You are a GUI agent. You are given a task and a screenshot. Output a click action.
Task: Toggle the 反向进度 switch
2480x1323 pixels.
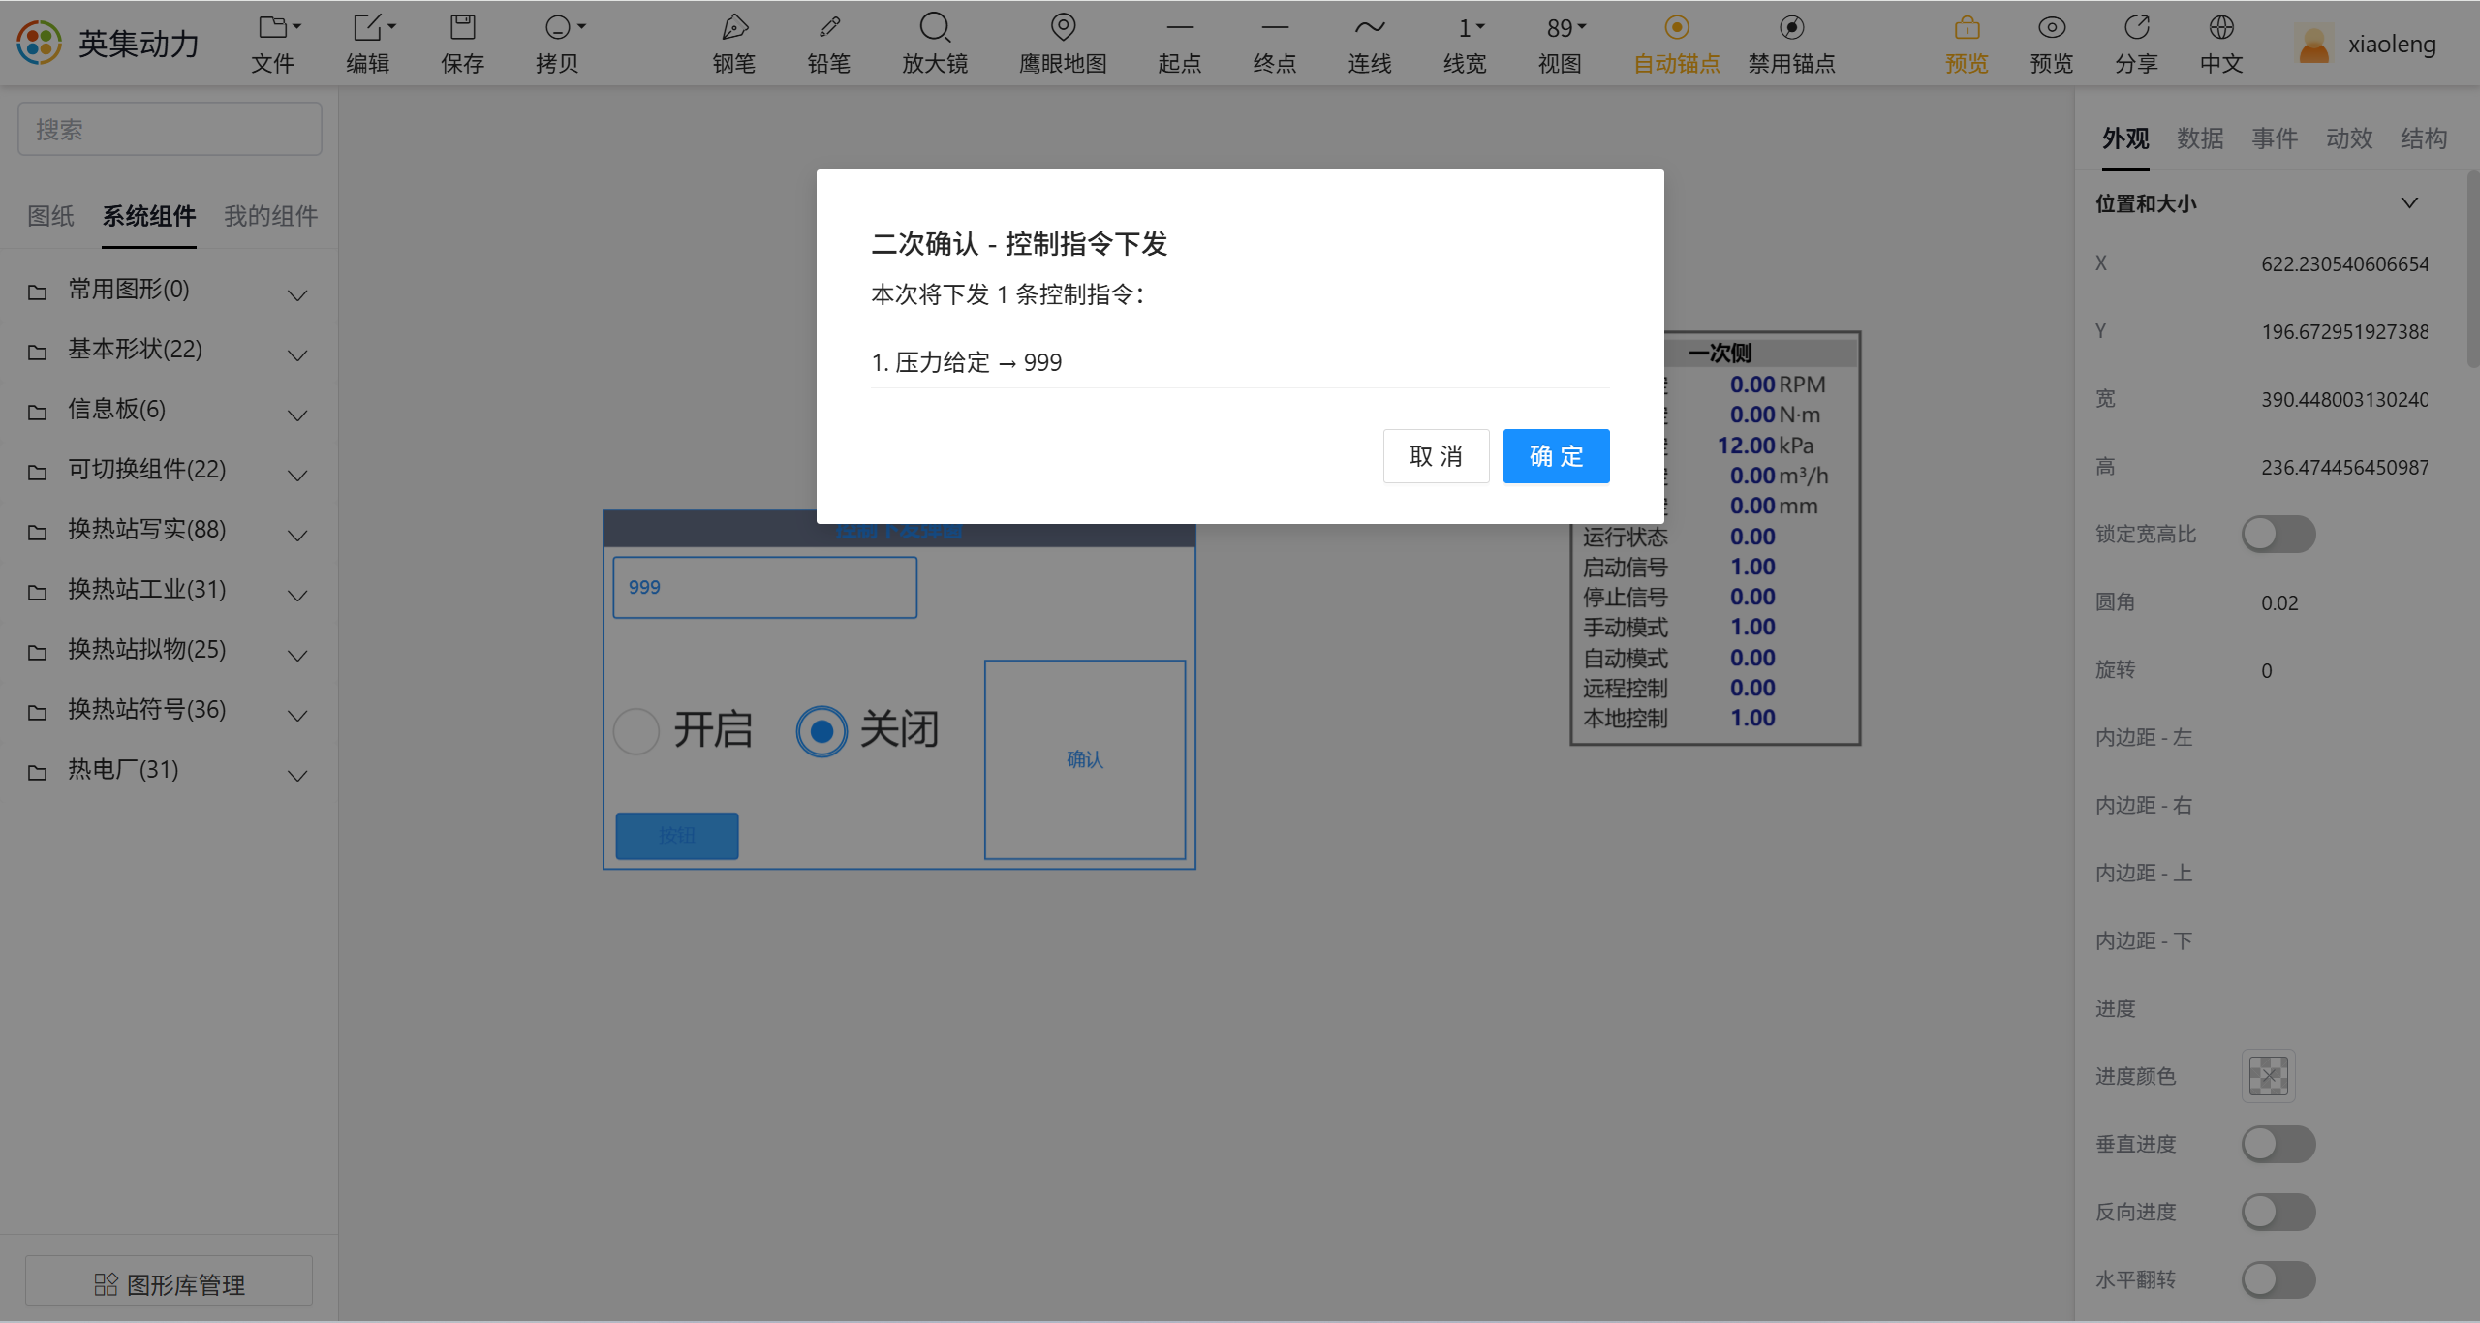point(2278,1212)
